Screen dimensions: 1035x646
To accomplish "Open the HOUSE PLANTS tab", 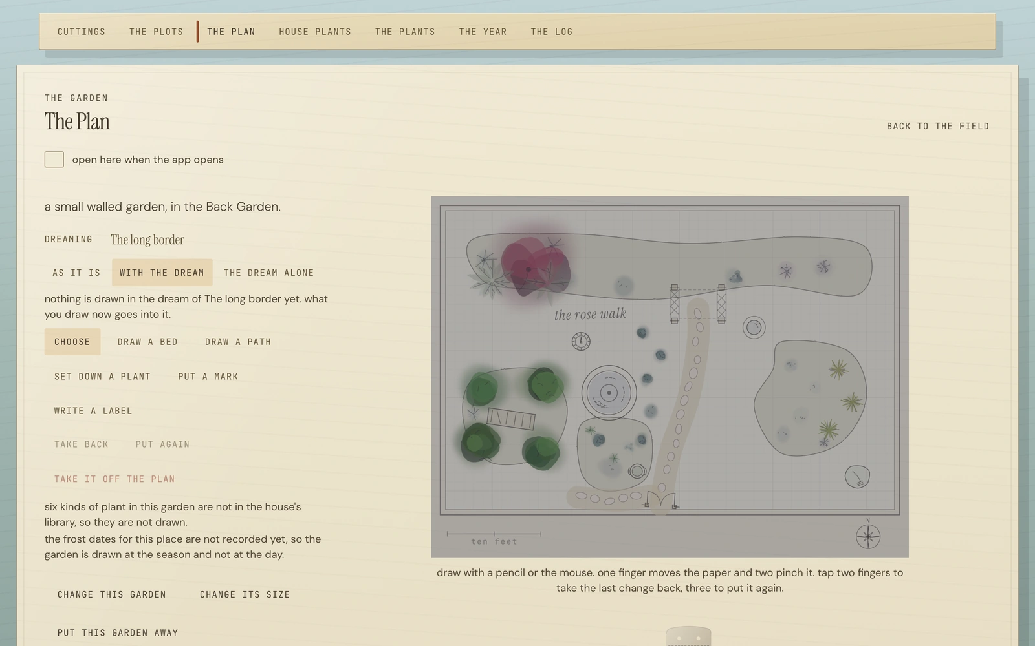I will point(315,32).
